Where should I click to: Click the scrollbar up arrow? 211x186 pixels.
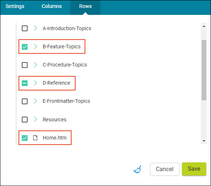[x=204, y=26]
